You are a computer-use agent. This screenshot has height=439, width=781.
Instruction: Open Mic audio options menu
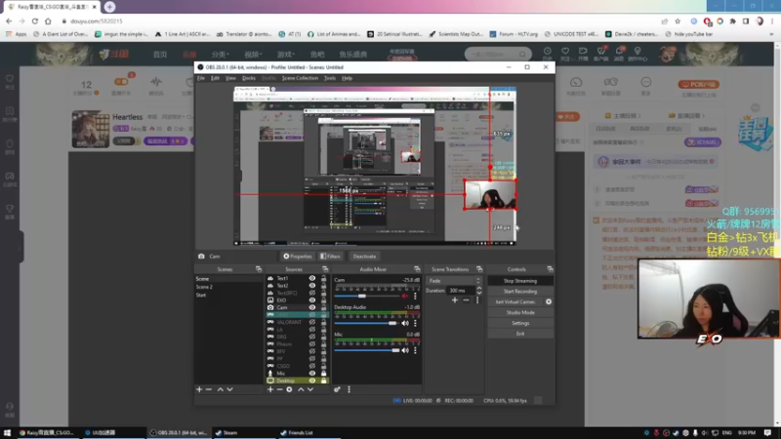pos(415,350)
